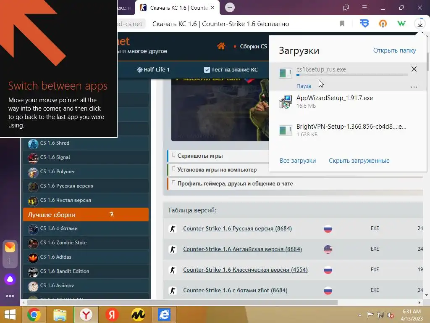Click Russian flag in Классическая версия row

click(328, 270)
